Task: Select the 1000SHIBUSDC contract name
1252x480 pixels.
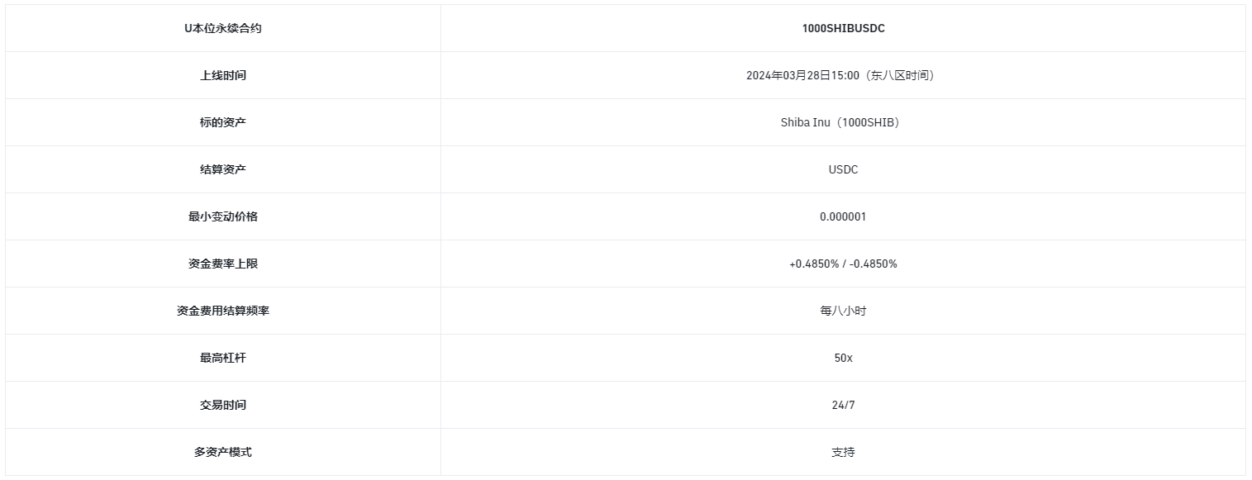Action: point(843,28)
